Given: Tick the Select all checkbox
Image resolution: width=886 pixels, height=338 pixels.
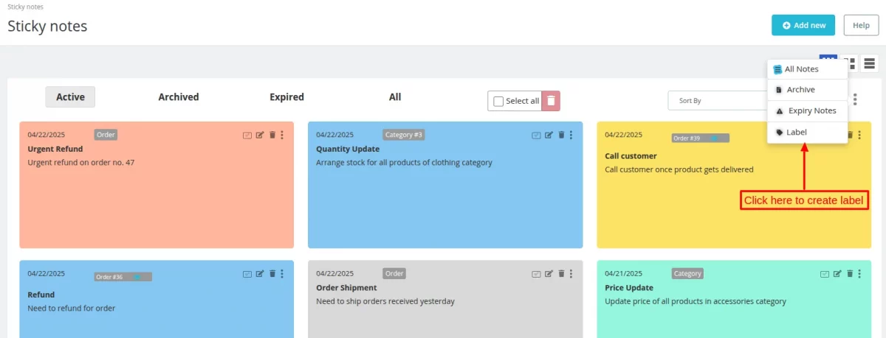Looking at the screenshot, I should click(x=498, y=101).
